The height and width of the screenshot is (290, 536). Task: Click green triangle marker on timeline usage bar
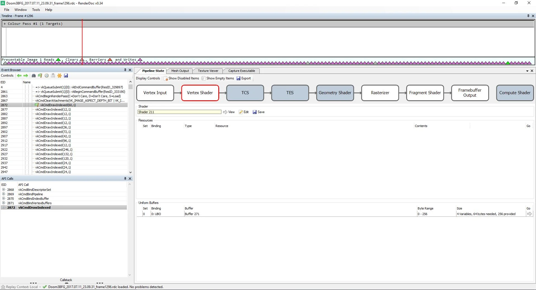click(x=508, y=63)
